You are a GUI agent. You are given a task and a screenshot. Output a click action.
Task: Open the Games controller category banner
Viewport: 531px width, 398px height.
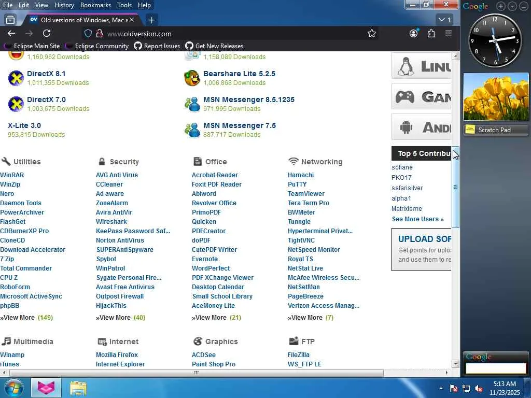tap(421, 97)
